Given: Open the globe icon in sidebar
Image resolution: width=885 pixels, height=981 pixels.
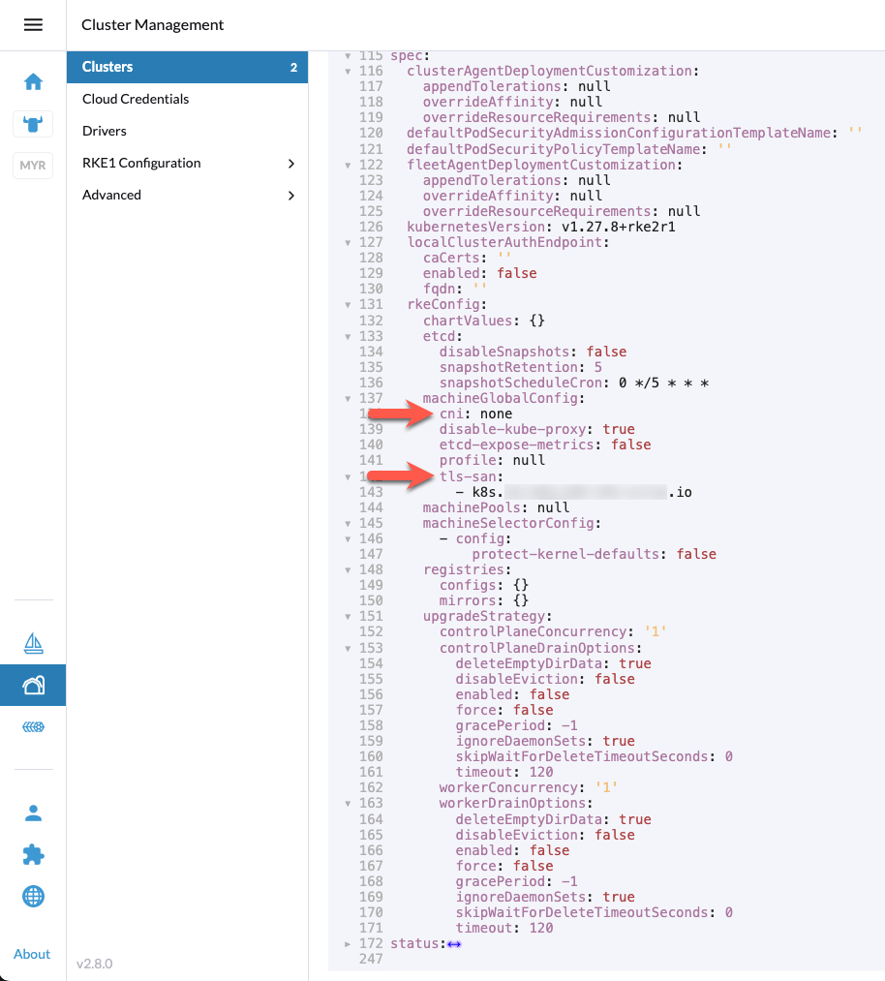Looking at the screenshot, I should [33, 897].
